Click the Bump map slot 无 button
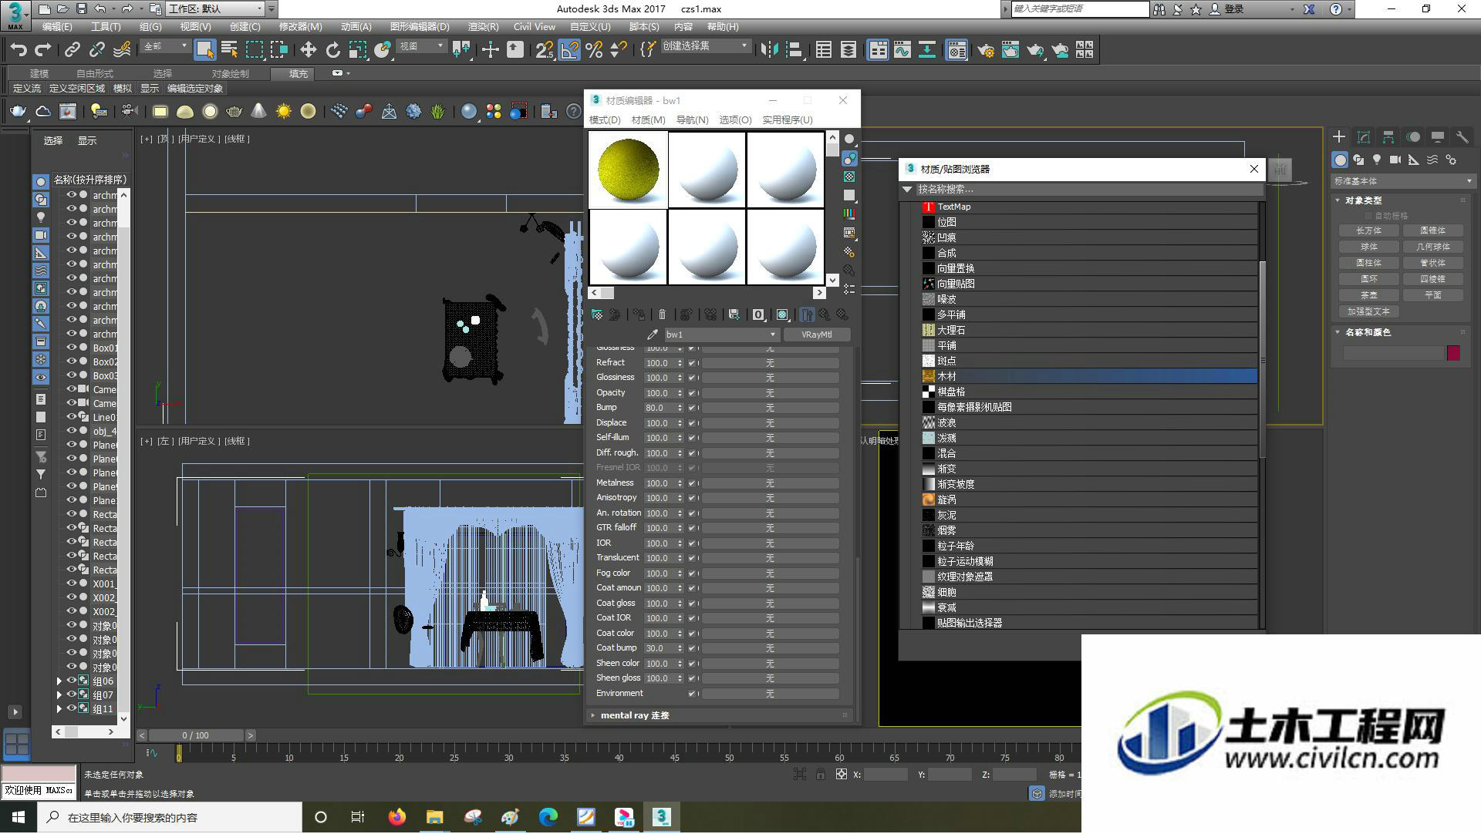 coord(769,408)
